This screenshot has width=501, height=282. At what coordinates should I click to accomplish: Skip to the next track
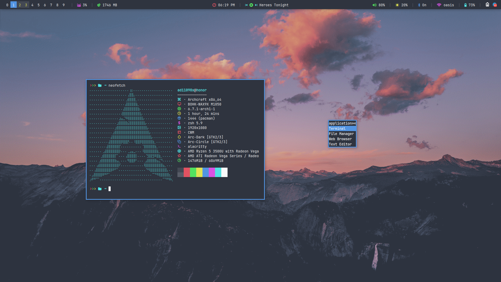point(256,5)
